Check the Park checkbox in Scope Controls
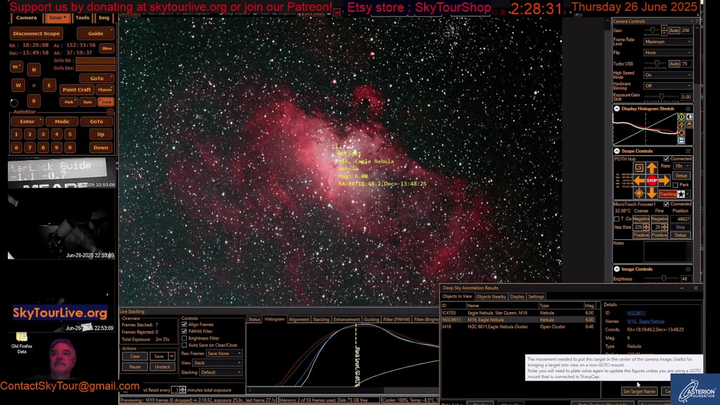720x405 pixels. pos(676,185)
